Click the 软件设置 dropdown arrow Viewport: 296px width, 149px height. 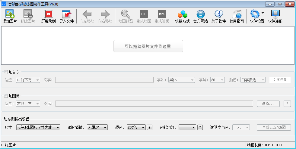click(263, 13)
